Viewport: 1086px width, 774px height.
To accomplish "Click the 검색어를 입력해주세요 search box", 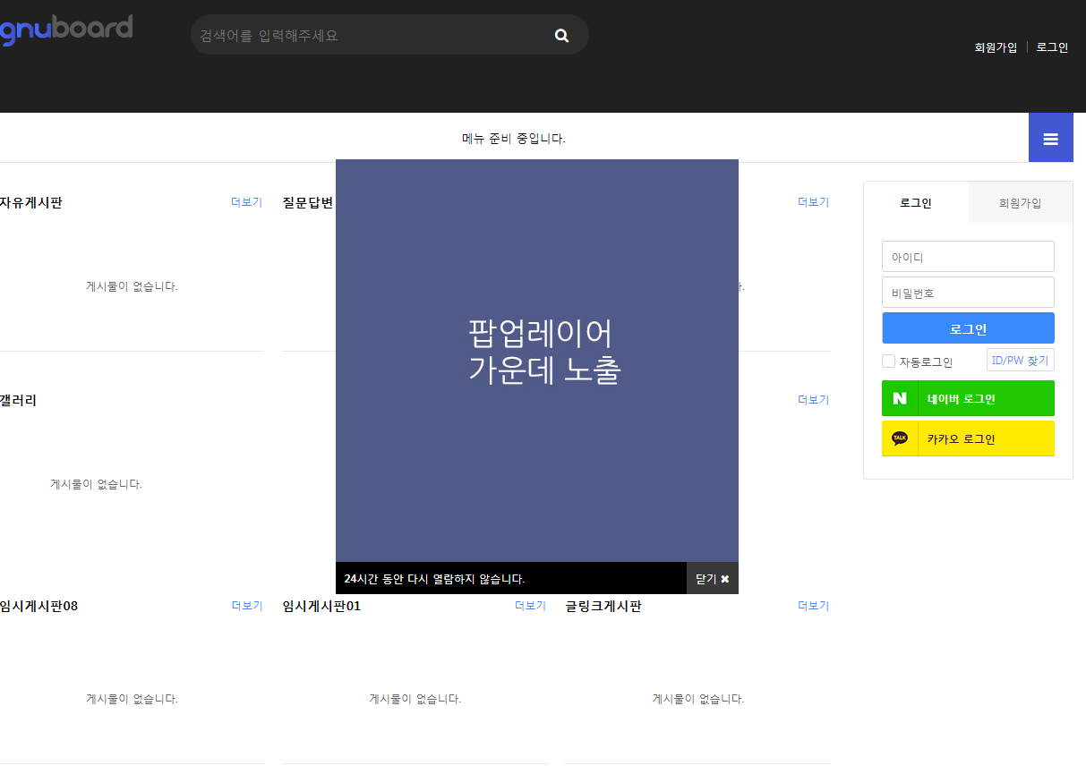I will pyautogui.click(x=367, y=36).
